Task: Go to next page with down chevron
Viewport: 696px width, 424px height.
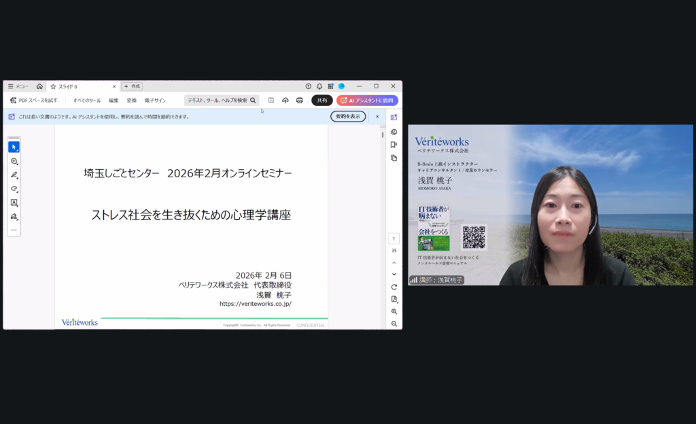Action: pyautogui.click(x=394, y=274)
